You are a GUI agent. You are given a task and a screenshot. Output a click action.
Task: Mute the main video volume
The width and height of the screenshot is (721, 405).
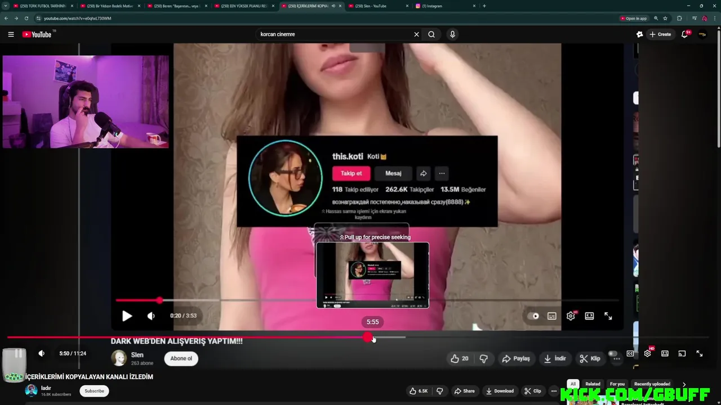[41, 353]
